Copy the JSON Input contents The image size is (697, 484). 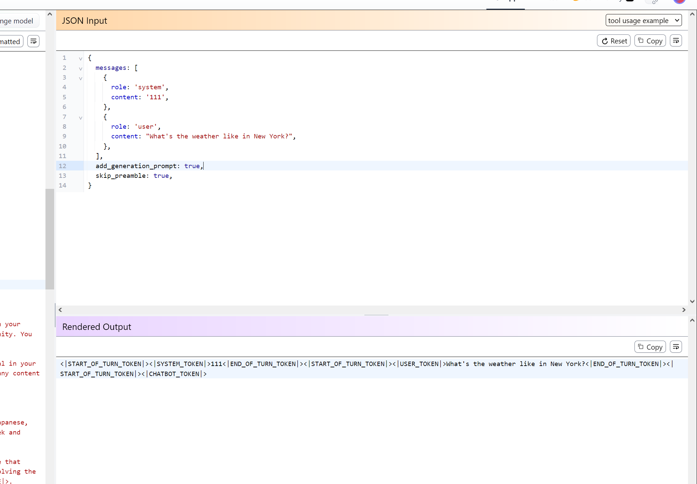pyautogui.click(x=650, y=41)
